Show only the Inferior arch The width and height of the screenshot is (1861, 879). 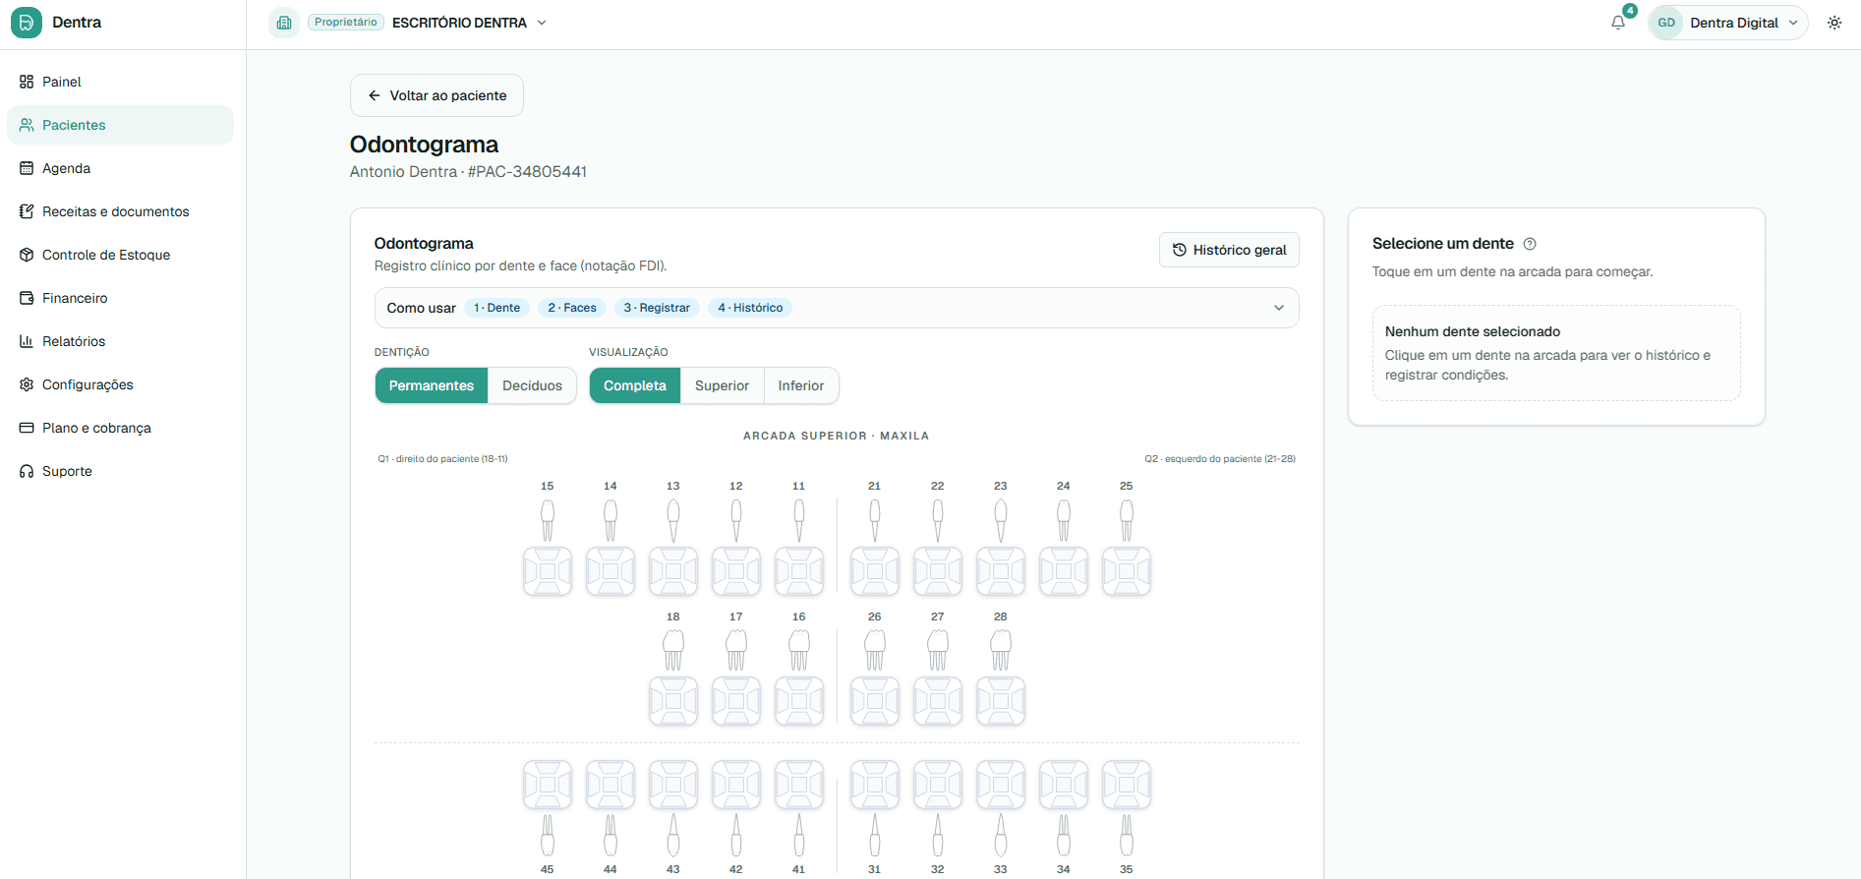[x=801, y=385]
